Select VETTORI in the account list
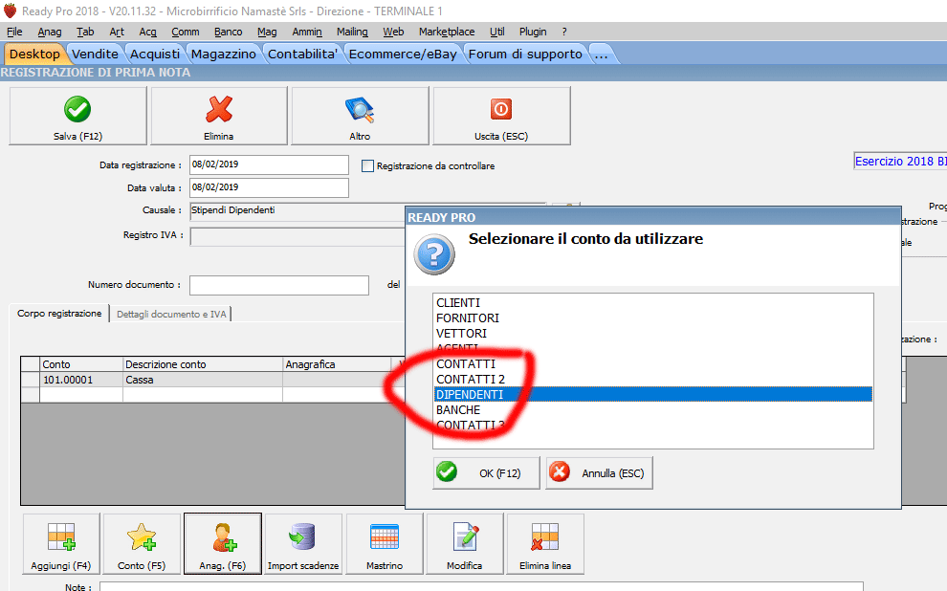The image size is (947, 591). point(653,333)
